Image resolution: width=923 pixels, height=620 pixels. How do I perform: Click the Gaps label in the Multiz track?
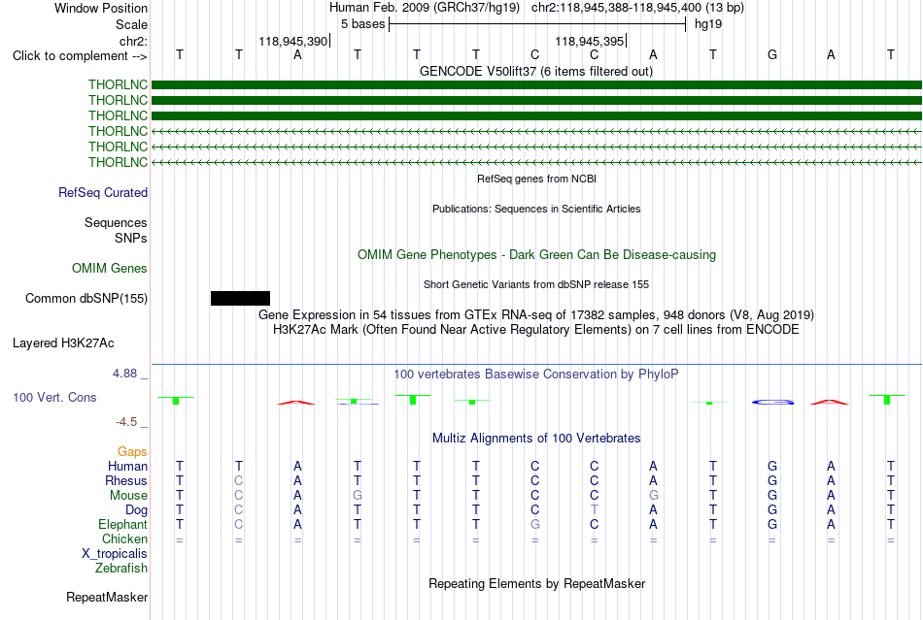(x=132, y=451)
